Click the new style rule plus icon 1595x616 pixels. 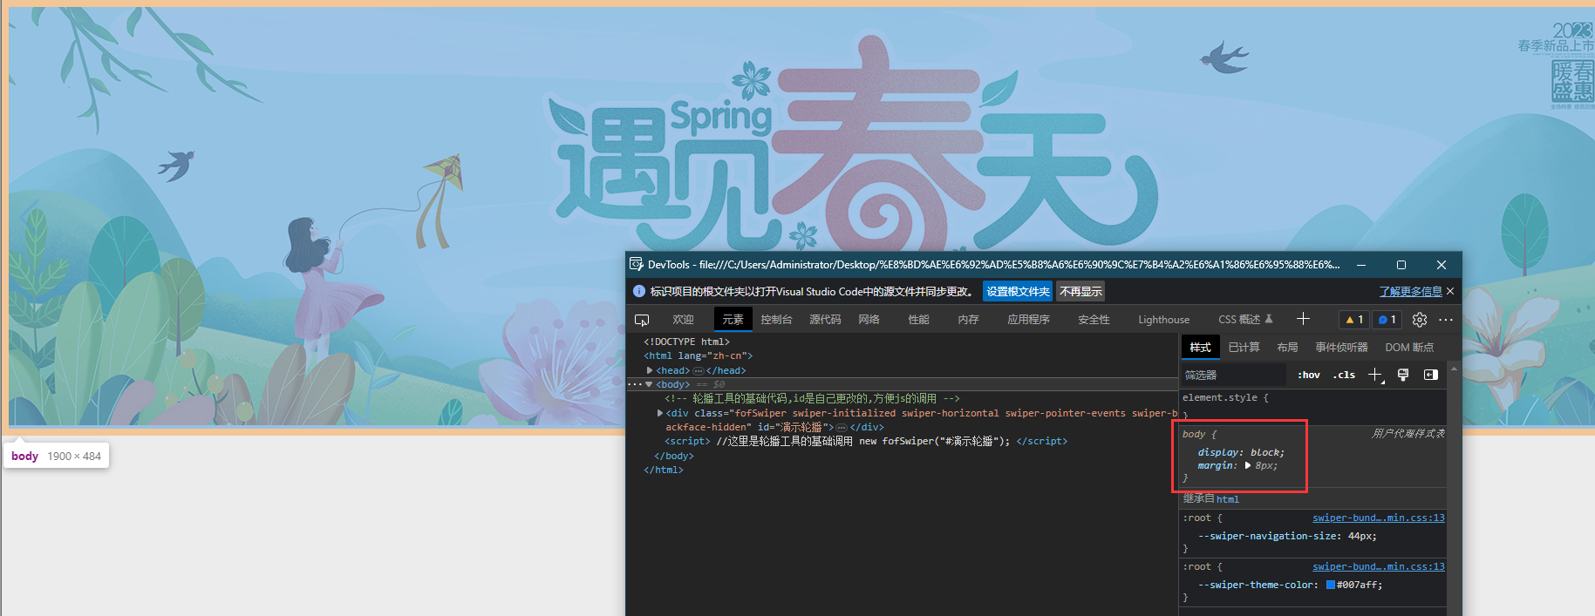point(1375,375)
